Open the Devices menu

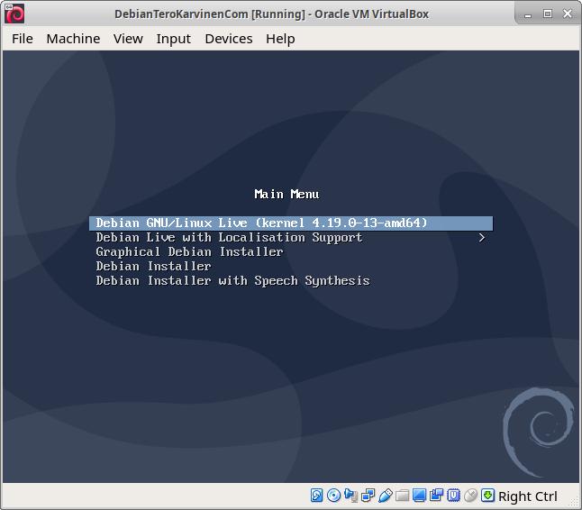pyautogui.click(x=228, y=39)
